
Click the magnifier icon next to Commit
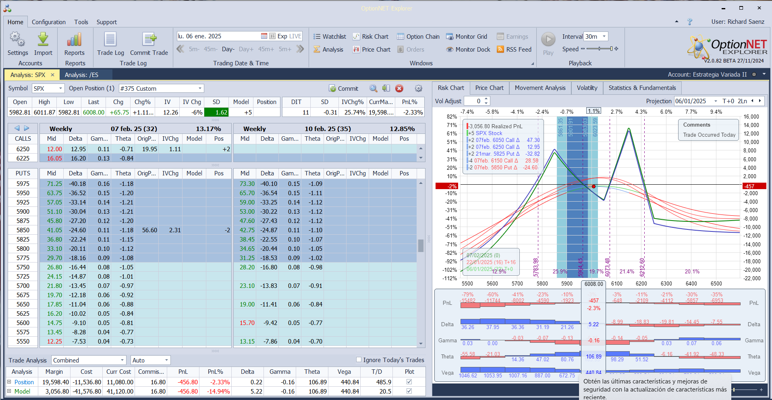pyautogui.click(x=373, y=89)
